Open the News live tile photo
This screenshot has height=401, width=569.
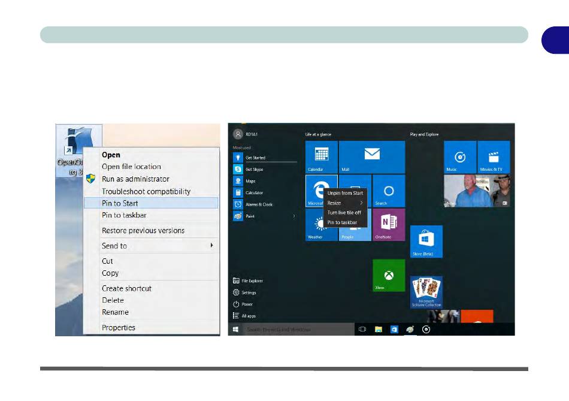tap(477, 191)
